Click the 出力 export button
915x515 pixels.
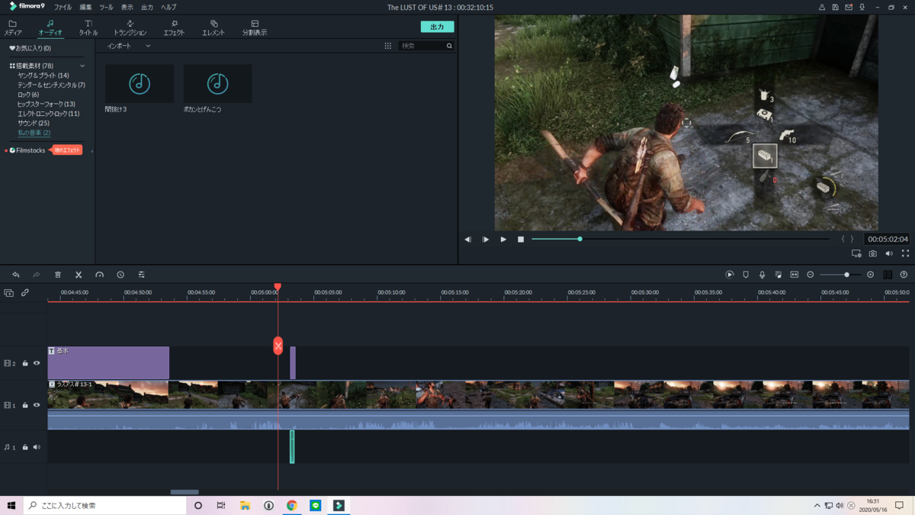point(437,27)
